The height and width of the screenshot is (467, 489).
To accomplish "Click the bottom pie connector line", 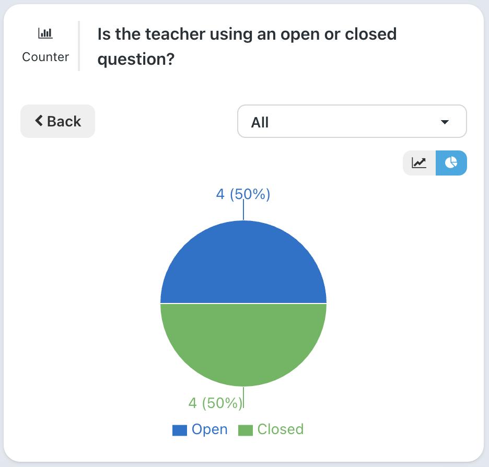I will pos(243,397).
